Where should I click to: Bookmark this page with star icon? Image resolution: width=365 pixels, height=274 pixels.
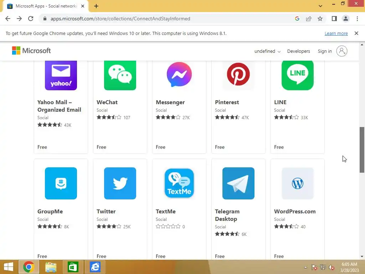(x=320, y=19)
